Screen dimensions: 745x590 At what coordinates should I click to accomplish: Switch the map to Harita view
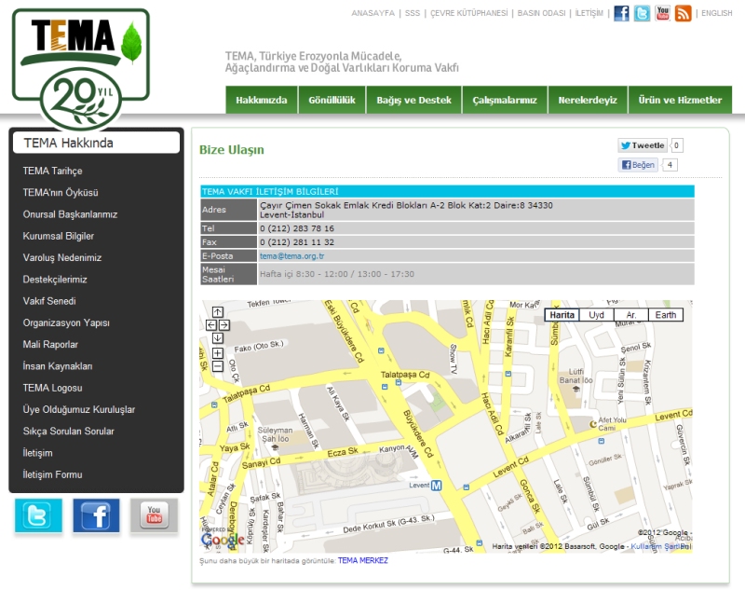click(x=562, y=315)
